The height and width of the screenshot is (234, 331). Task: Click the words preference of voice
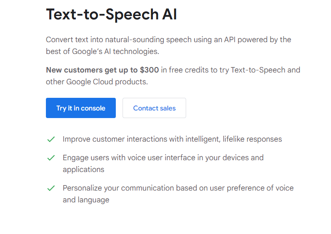click(x=260, y=188)
